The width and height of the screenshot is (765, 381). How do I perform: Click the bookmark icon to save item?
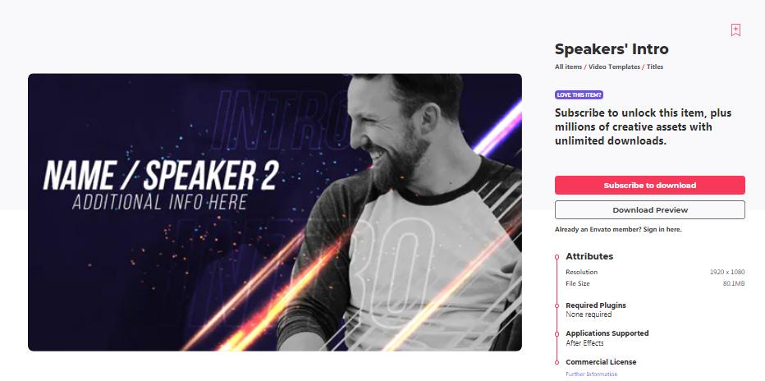[x=735, y=30]
